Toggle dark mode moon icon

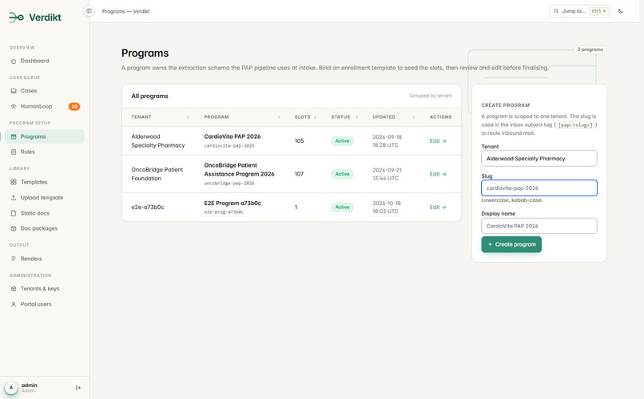(x=621, y=11)
